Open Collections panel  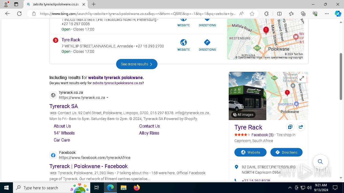(x=303, y=14)
